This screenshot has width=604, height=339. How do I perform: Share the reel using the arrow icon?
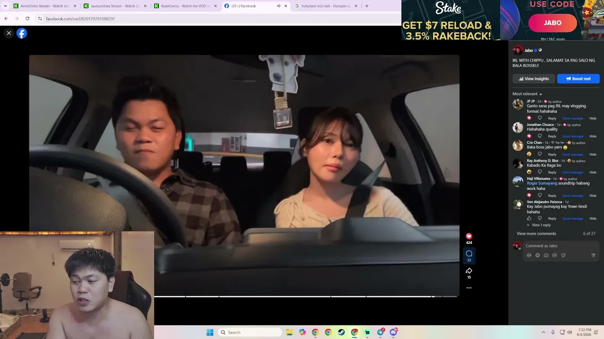click(469, 271)
